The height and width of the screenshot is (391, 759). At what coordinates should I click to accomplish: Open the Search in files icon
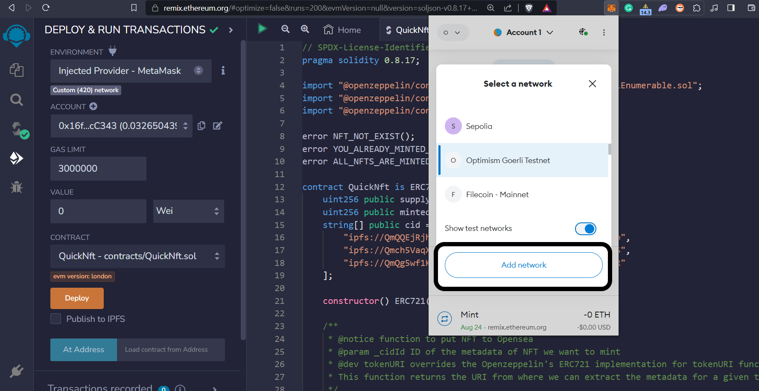[x=16, y=100]
